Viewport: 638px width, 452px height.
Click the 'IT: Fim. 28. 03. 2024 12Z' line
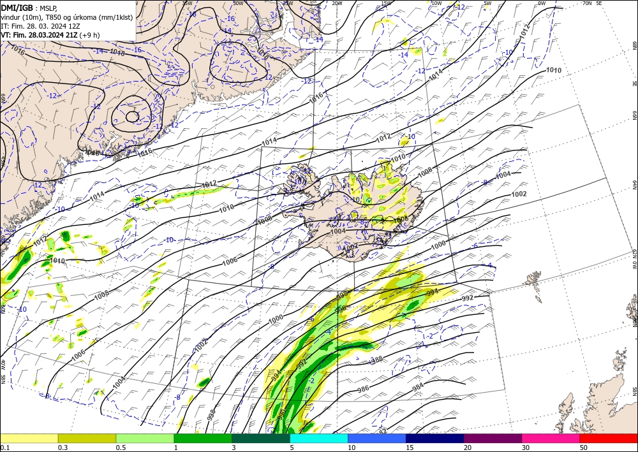click(x=40, y=26)
